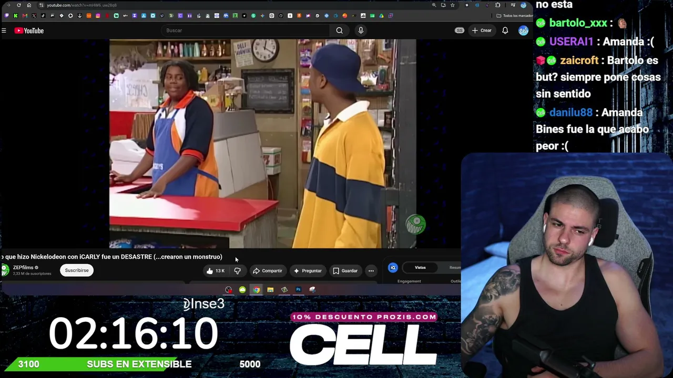Click the search magnifier button
The height and width of the screenshot is (378, 673).
click(340, 30)
